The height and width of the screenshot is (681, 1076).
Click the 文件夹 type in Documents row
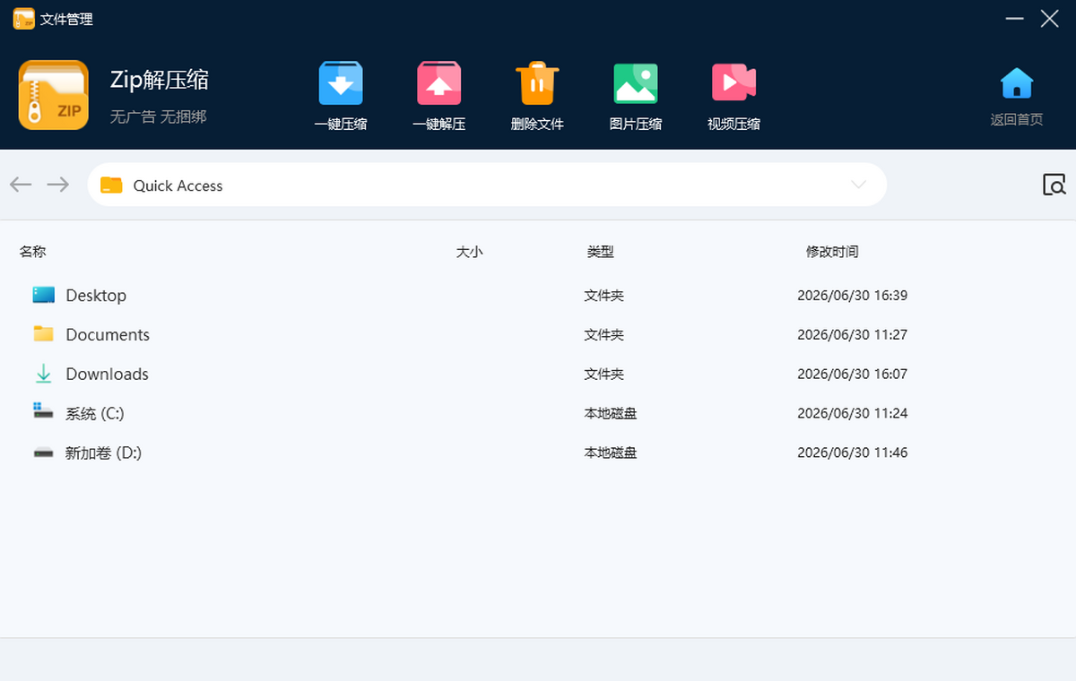[604, 334]
